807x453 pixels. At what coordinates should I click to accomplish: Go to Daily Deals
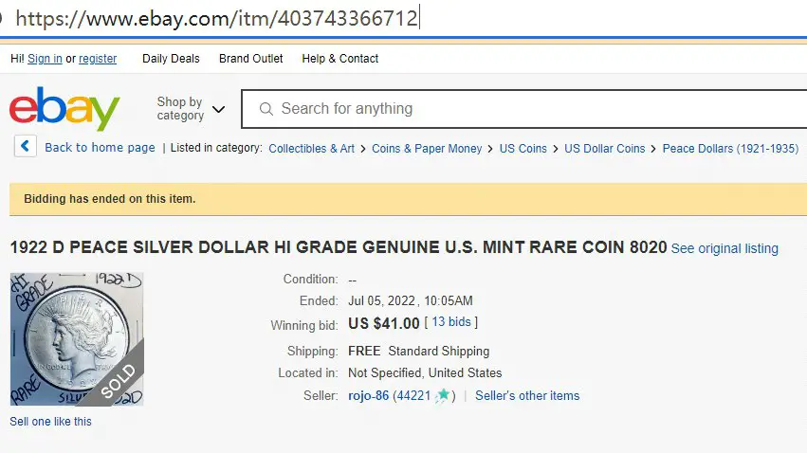(x=171, y=59)
